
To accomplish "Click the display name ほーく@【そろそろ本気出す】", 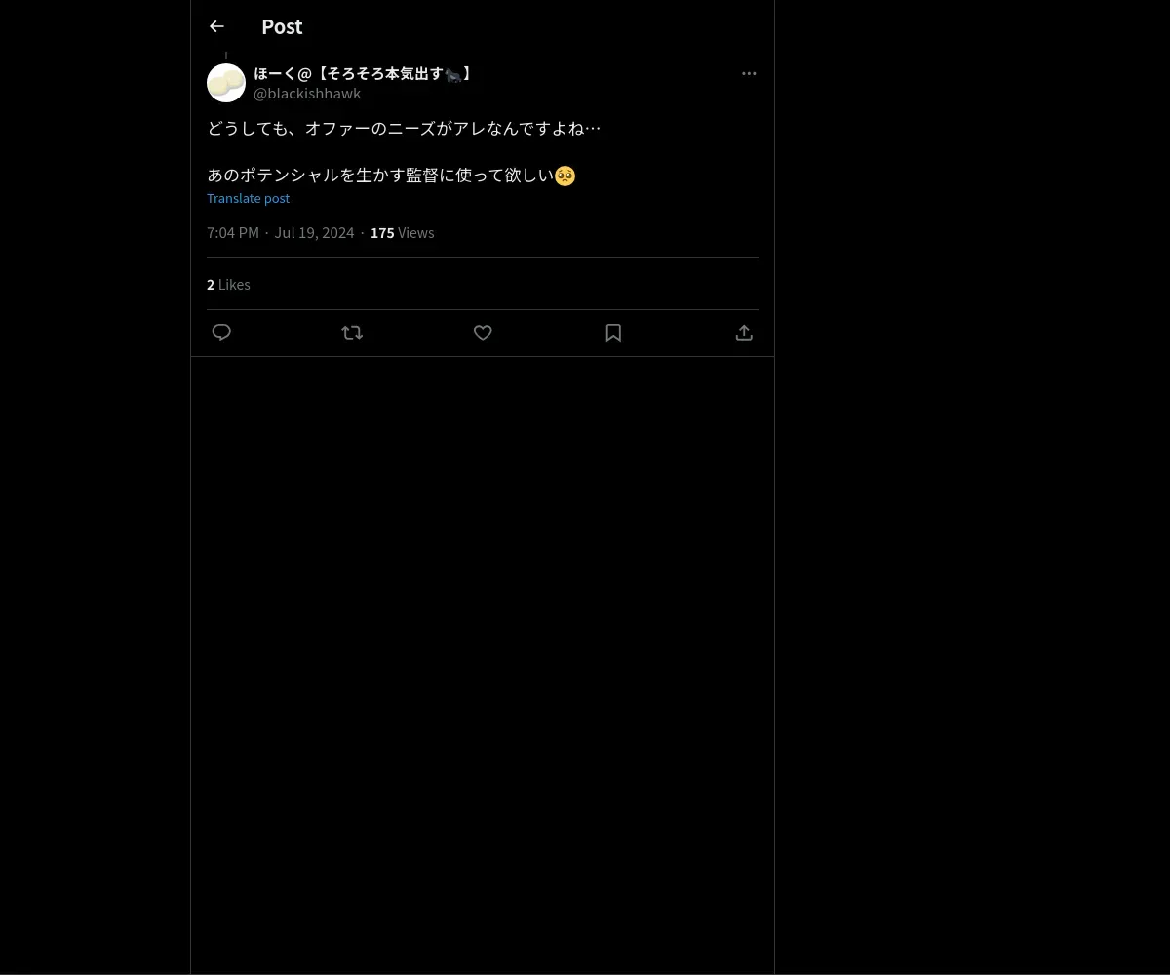I will tap(363, 73).
